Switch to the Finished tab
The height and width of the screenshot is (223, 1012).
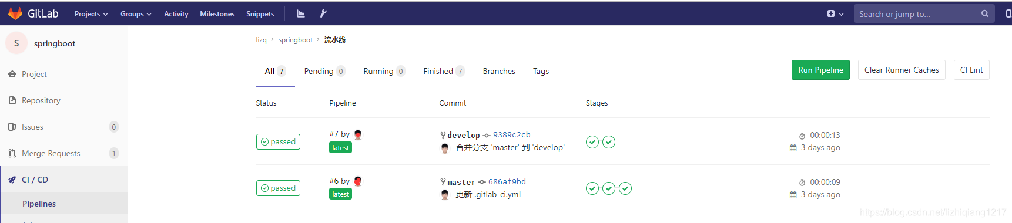tap(444, 71)
